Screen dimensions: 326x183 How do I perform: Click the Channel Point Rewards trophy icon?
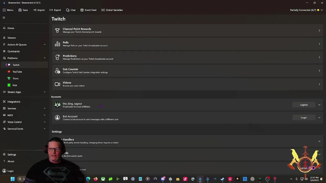tap(57, 30)
